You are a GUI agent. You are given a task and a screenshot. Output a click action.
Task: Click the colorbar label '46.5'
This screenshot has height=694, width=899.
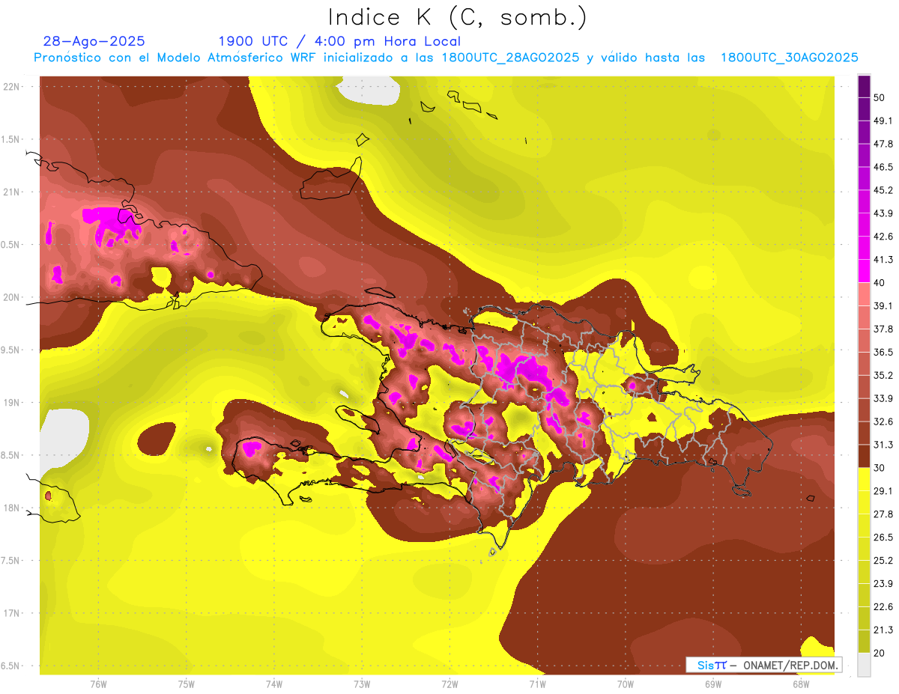coord(883,167)
